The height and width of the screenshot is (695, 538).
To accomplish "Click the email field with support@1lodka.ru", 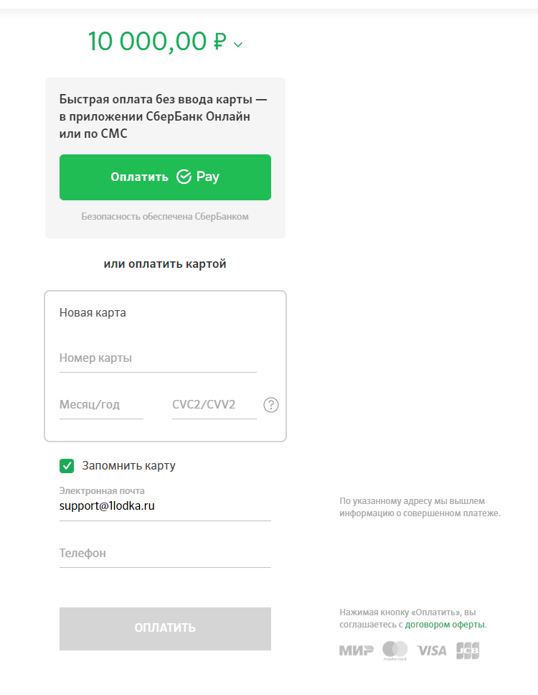I will coord(165,505).
